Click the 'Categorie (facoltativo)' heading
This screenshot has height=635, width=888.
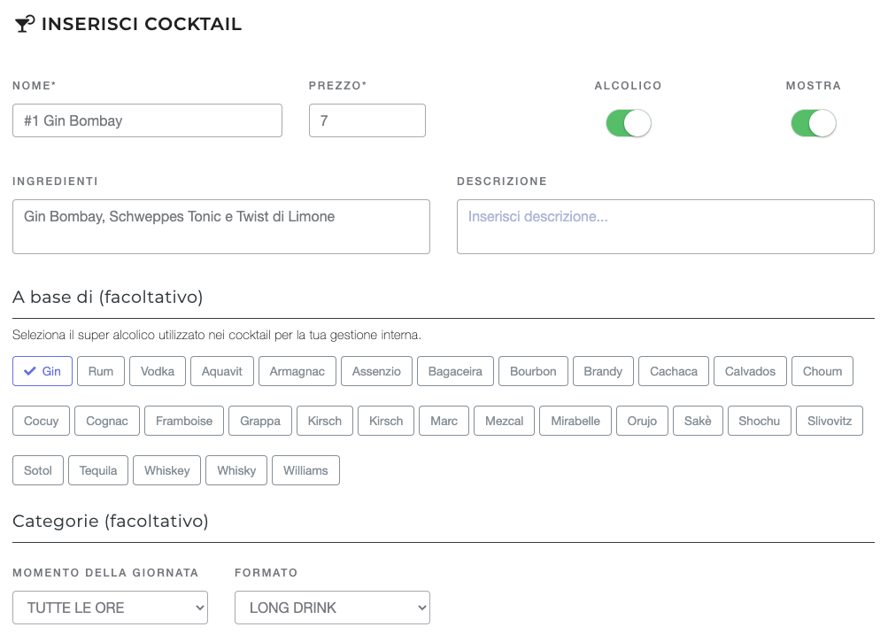click(x=111, y=521)
